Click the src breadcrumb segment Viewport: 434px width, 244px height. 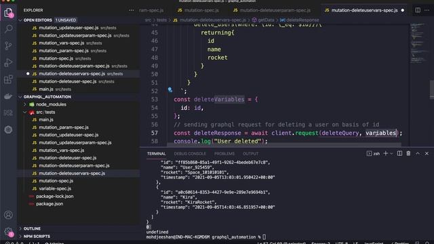pyautogui.click(x=148, y=20)
